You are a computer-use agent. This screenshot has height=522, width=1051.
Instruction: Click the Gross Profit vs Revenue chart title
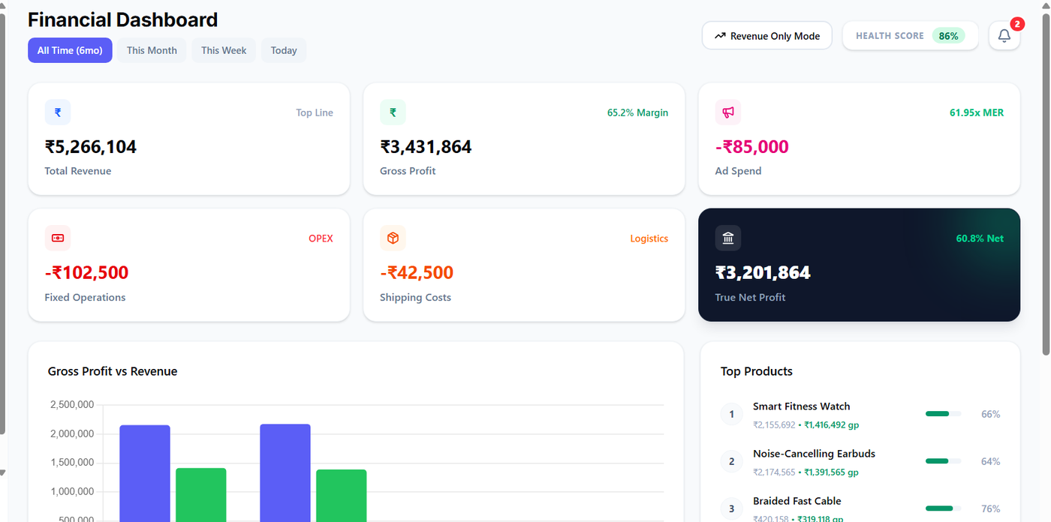[x=113, y=371]
